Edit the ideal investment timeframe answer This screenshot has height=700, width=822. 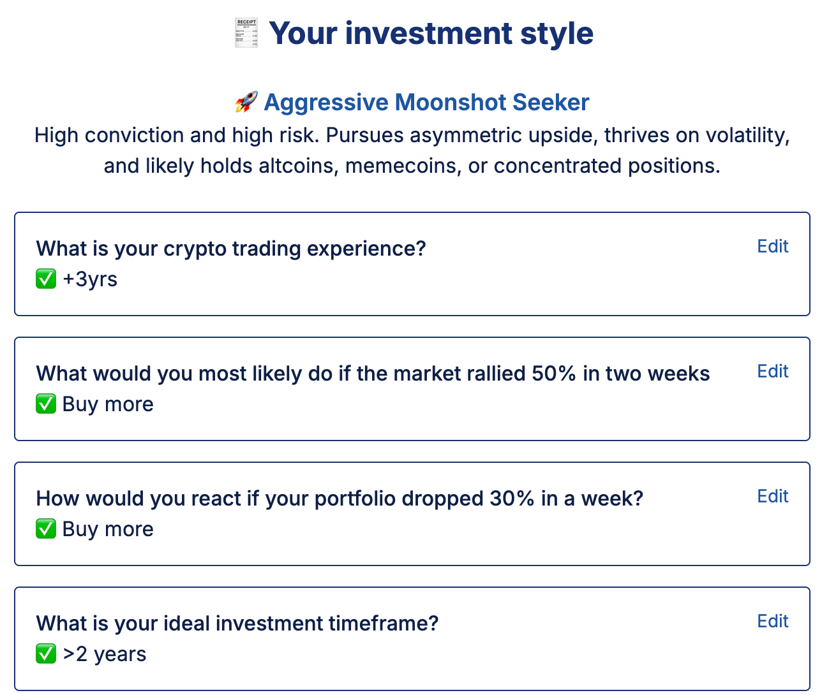772,622
